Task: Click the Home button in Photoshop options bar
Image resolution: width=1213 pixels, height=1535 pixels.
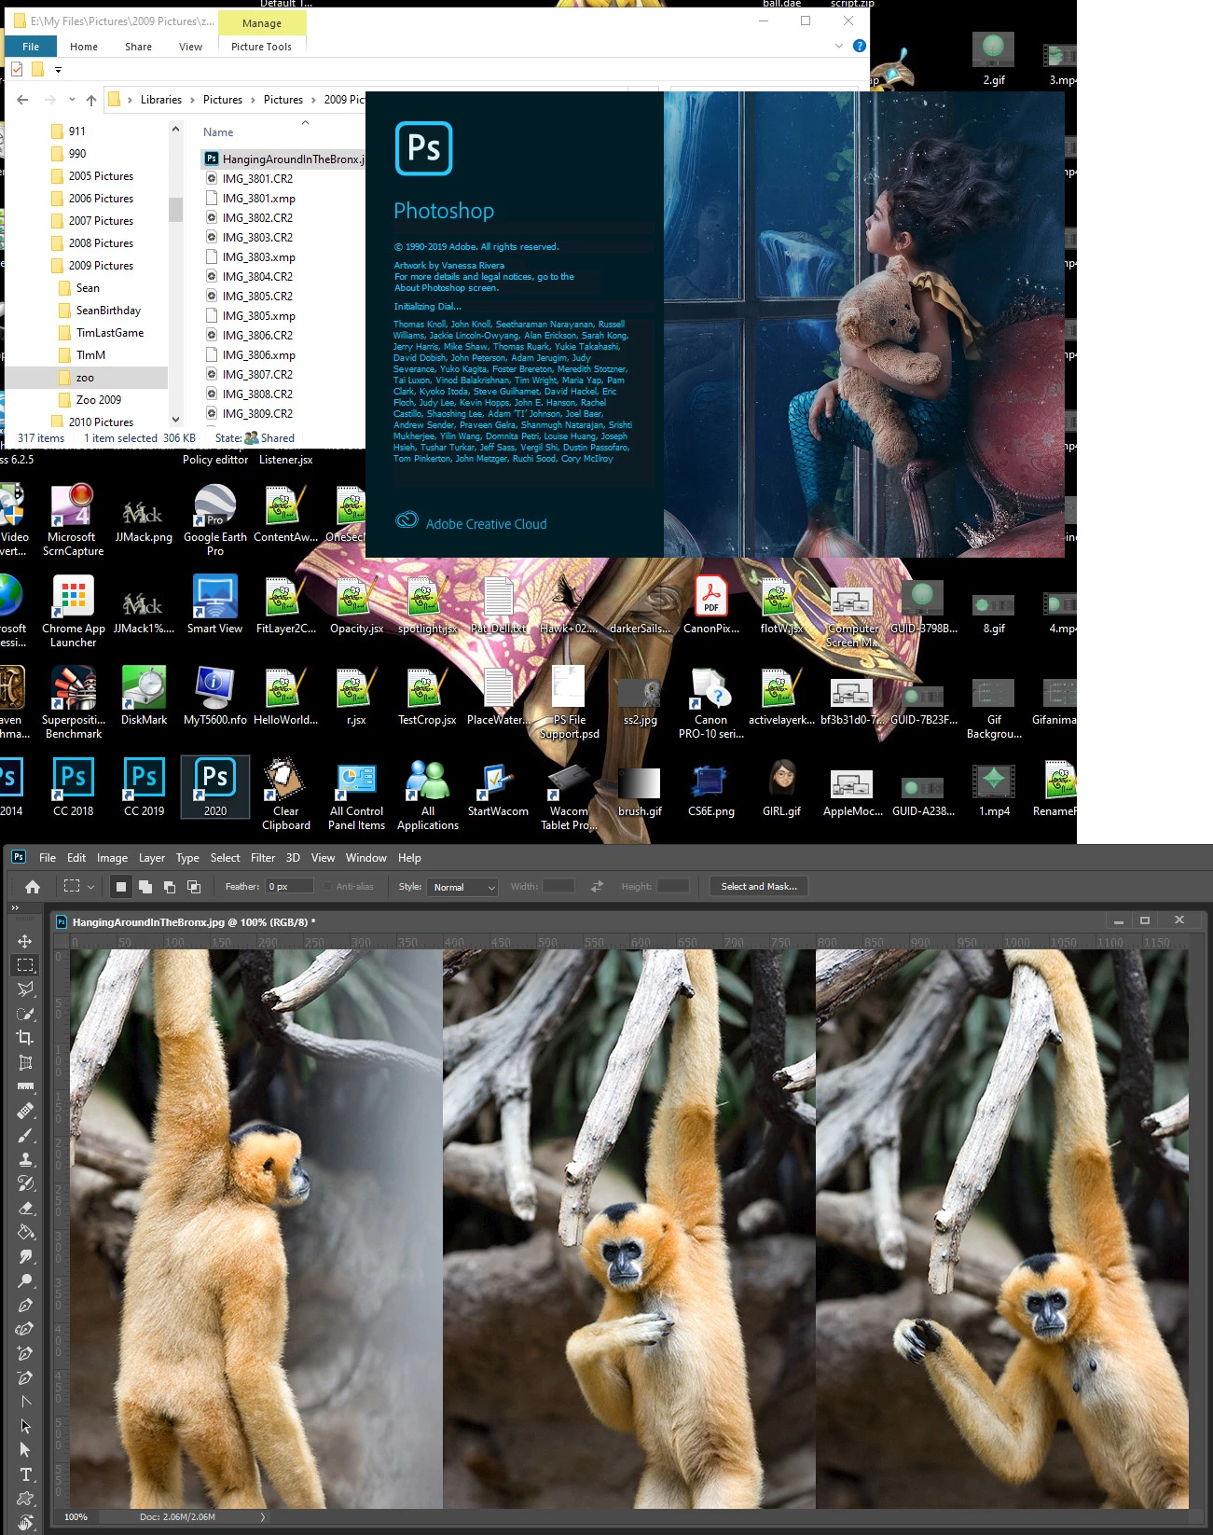Action: tap(33, 887)
